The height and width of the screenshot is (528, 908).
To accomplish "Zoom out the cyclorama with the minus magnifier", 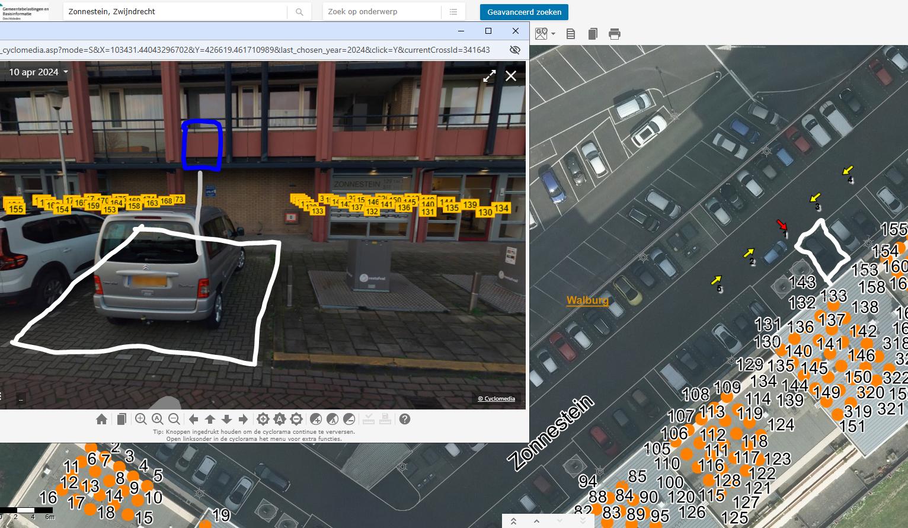I will 174,420.
